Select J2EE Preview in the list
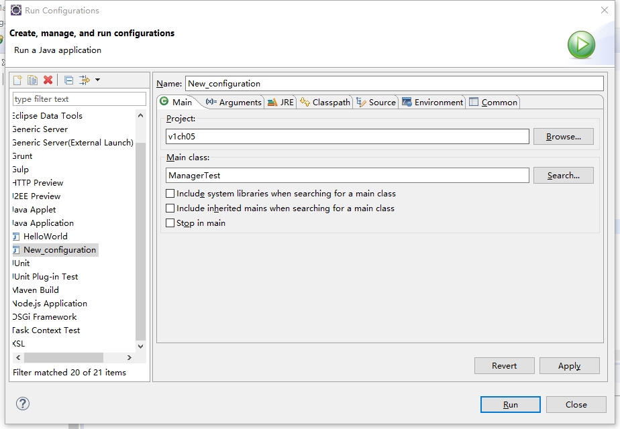This screenshot has height=429, width=620. pyautogui.click(x=36, y=196)
